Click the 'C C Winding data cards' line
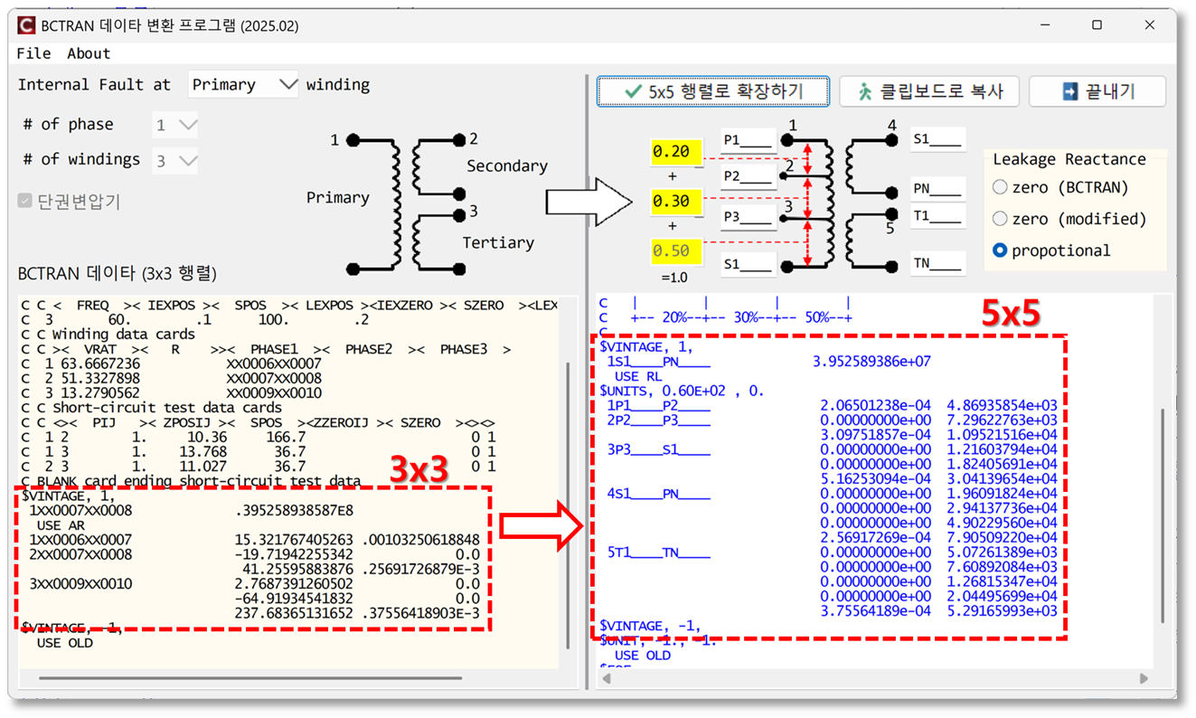The width and height of the screenshot is (1196, 718). pos(108,335)
